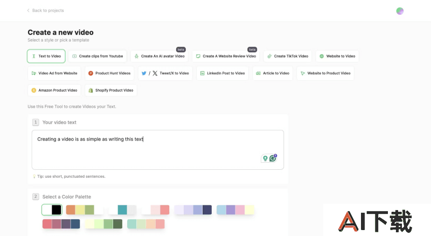431x236 pixels.
Task: Click the green lightbulb suggestion icon
Action: (265, 158)
